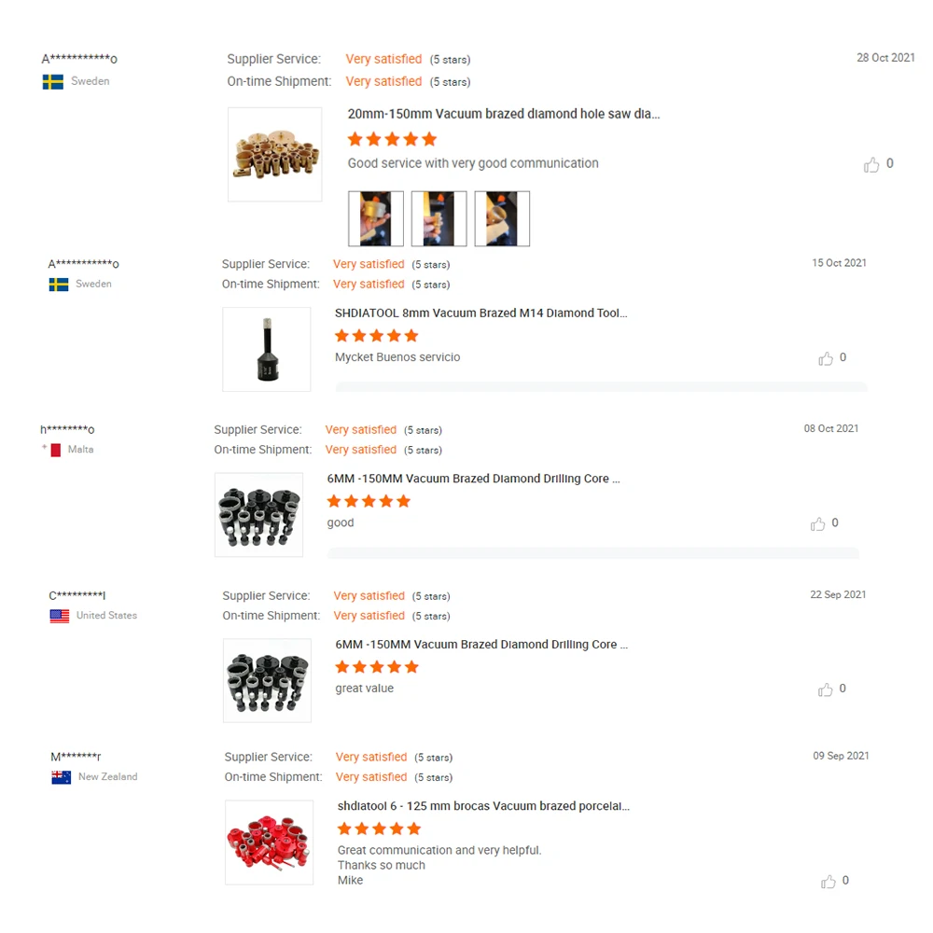The height and width of the screenshot is (933, 933).
Task: Open red porcelain drill bits product image
Action: pos(270,842)
